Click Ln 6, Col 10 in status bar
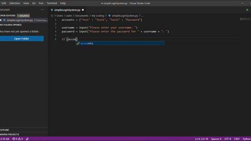Image resolution: width=251 pixels, height=141 pixels. pos(202,139)
